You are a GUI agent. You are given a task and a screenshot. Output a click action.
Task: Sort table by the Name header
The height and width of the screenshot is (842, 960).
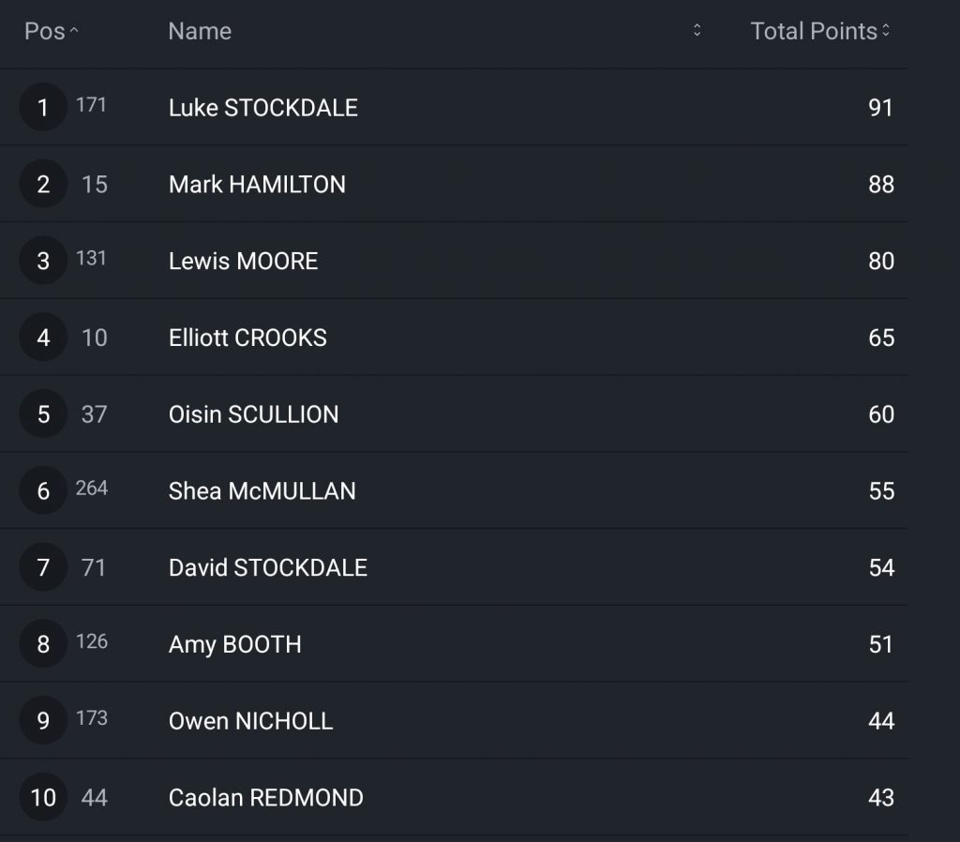[200, 31]
